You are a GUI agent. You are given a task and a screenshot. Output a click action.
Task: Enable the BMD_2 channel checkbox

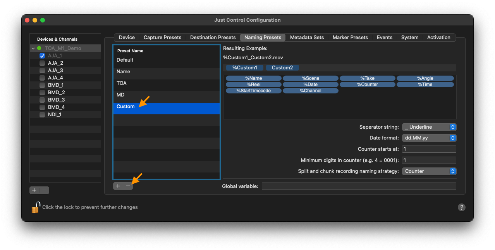[42, 93]
